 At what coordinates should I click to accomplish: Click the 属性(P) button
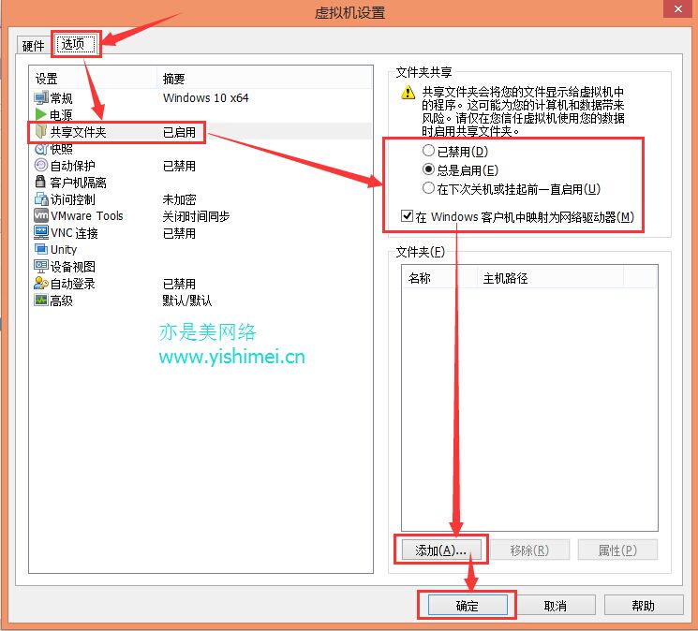(x=617, y=550)
